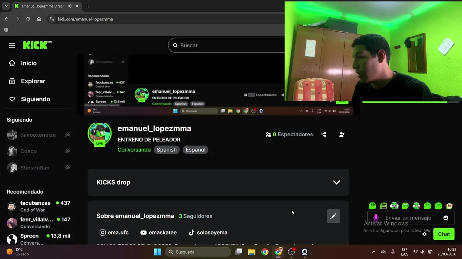Select the Spanish tag
Image resolution: width=462 pixels, height=259 pixels.
pyautogui.click(x=167, y=150)
